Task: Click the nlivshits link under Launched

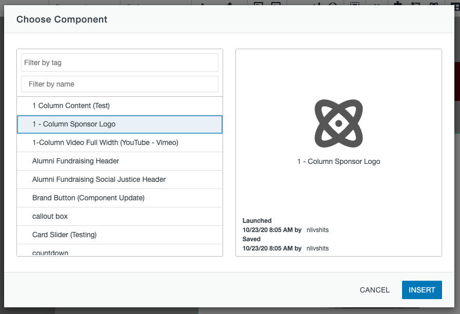Action: (317, 229)
